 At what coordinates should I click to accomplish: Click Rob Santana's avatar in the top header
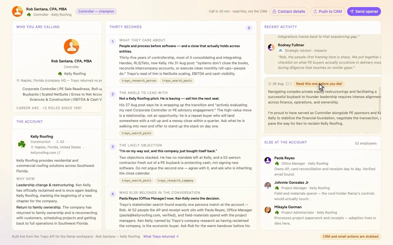point(18,11)
